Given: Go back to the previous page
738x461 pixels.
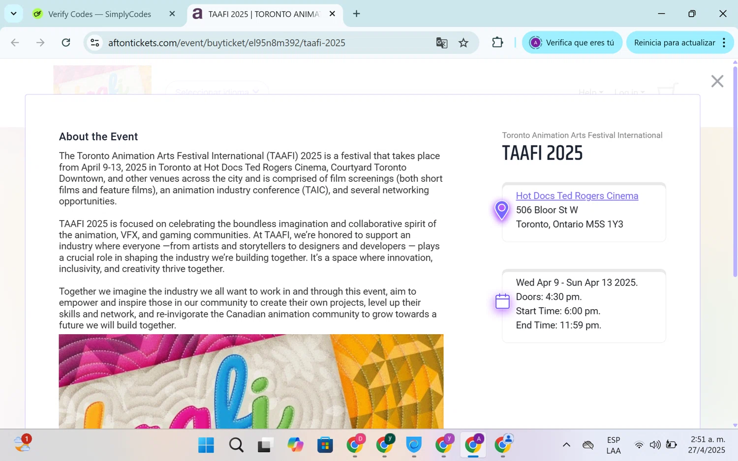Looking at the screenshot, I should pyautogui.click(x=15, y=43).
